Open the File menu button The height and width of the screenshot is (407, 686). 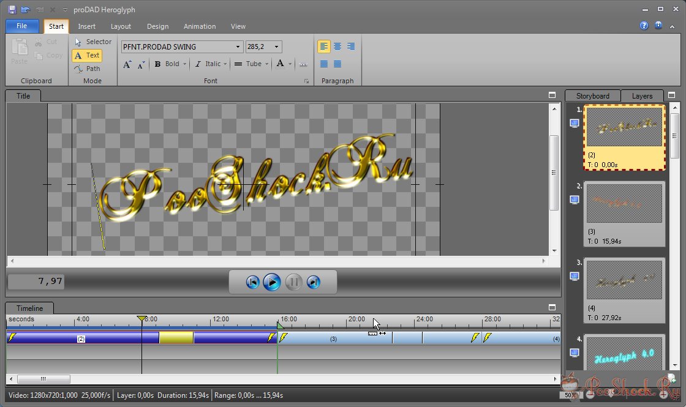pyautogui.click(x=21, y=26)
